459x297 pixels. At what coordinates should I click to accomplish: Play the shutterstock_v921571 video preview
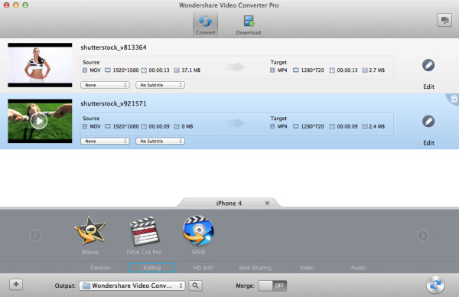[x=39, y=121]
